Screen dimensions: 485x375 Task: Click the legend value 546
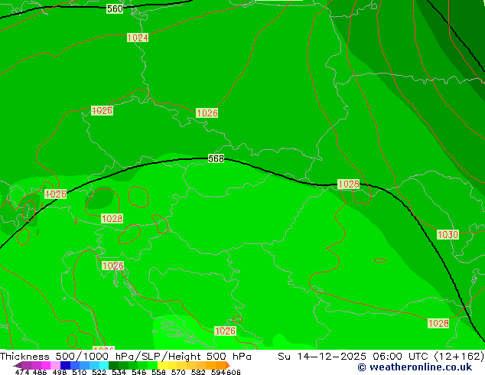[138, 372]
